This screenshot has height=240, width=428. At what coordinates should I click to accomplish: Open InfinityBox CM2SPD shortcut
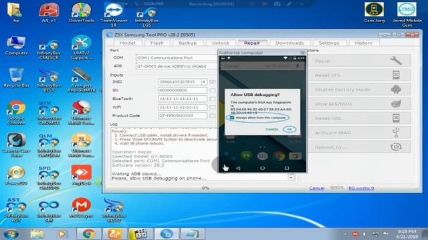coord(49,178)
